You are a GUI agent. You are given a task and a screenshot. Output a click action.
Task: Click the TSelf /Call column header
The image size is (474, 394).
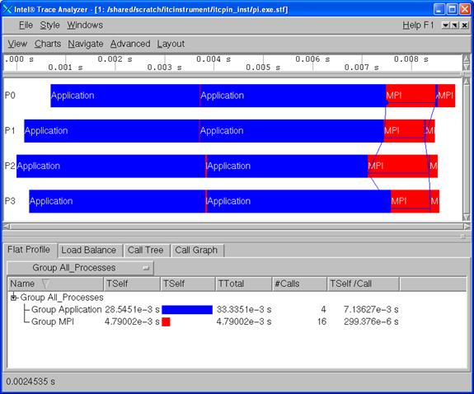[363, 284]
